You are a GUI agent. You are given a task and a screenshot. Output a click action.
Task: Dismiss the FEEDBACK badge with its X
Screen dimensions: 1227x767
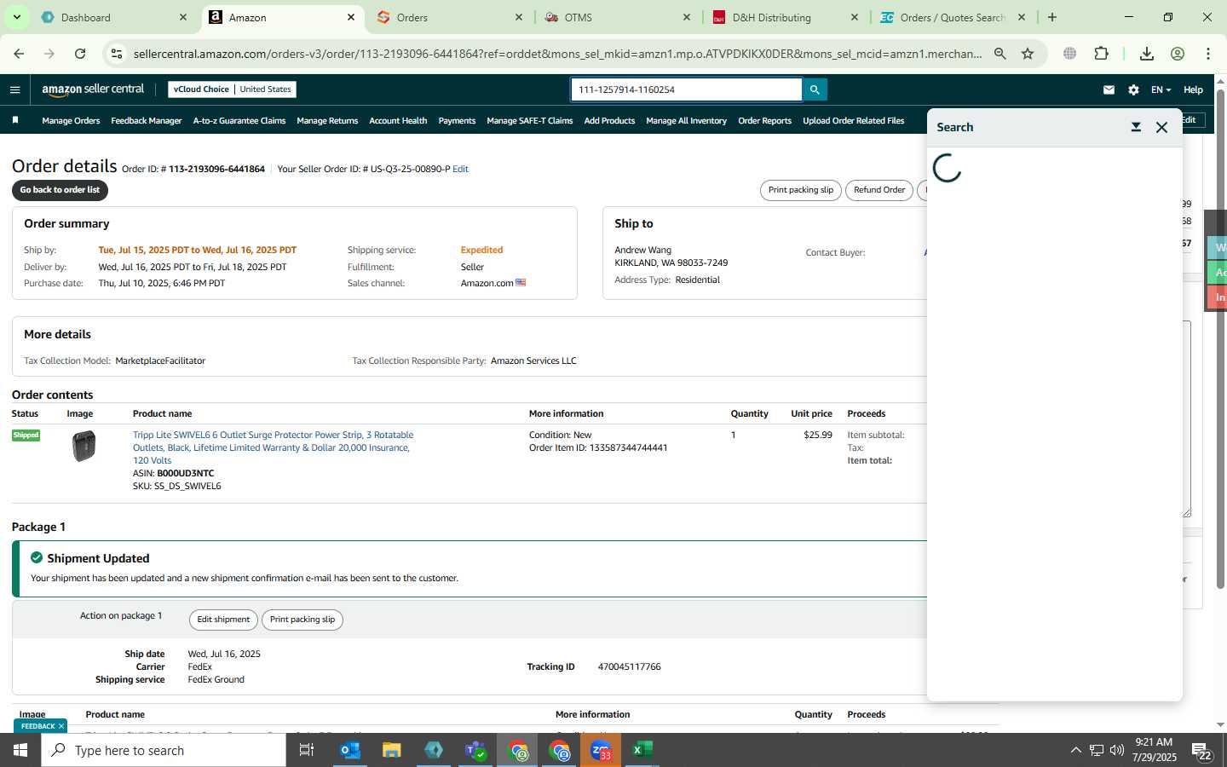[x=61, y=726]
